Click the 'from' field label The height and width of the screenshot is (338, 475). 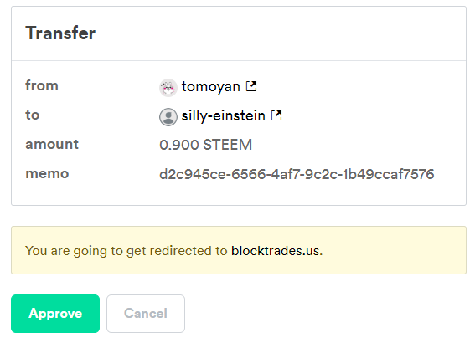coord(42,85)
